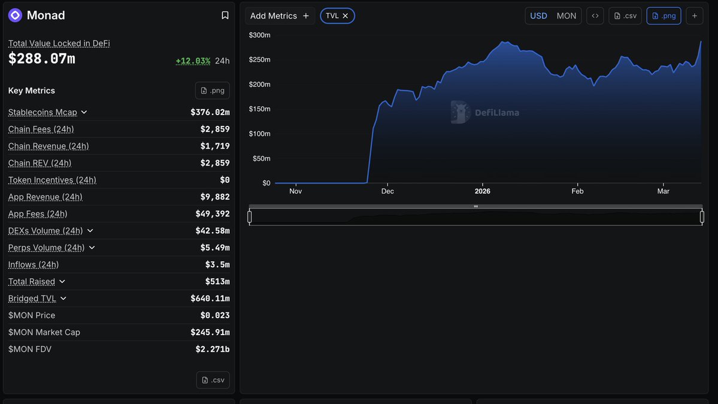This screenshot has height=404, width=718.
Task: Bookmark the Monad chain
Action: [225, 15]
